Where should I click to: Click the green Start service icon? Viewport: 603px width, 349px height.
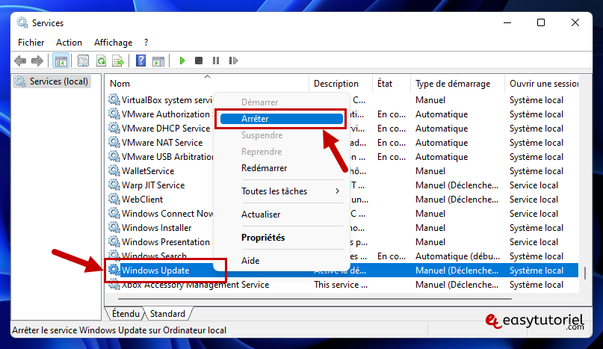point(182,61)
